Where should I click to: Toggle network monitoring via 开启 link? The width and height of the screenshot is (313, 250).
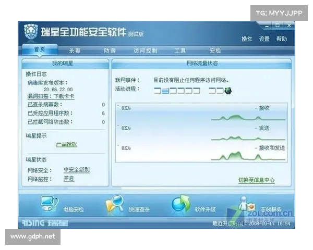[69, 179]
